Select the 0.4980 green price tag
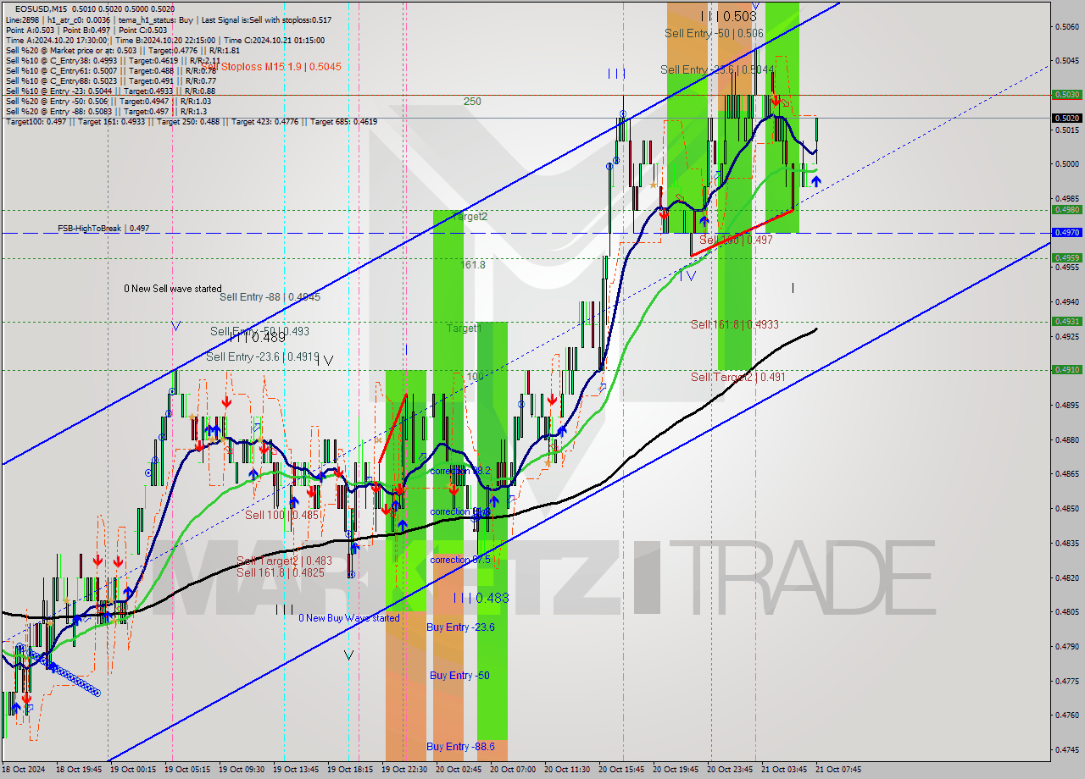The image size is (1085, 779). coord(1066,210)
